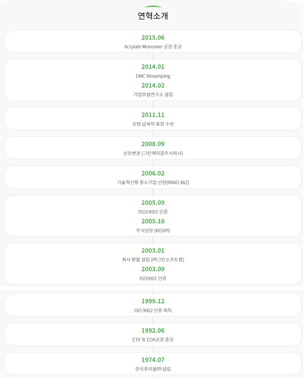Screen dimensions: 304x384
Task: Click the DMC Revamping text
Action: pos(153,76)
